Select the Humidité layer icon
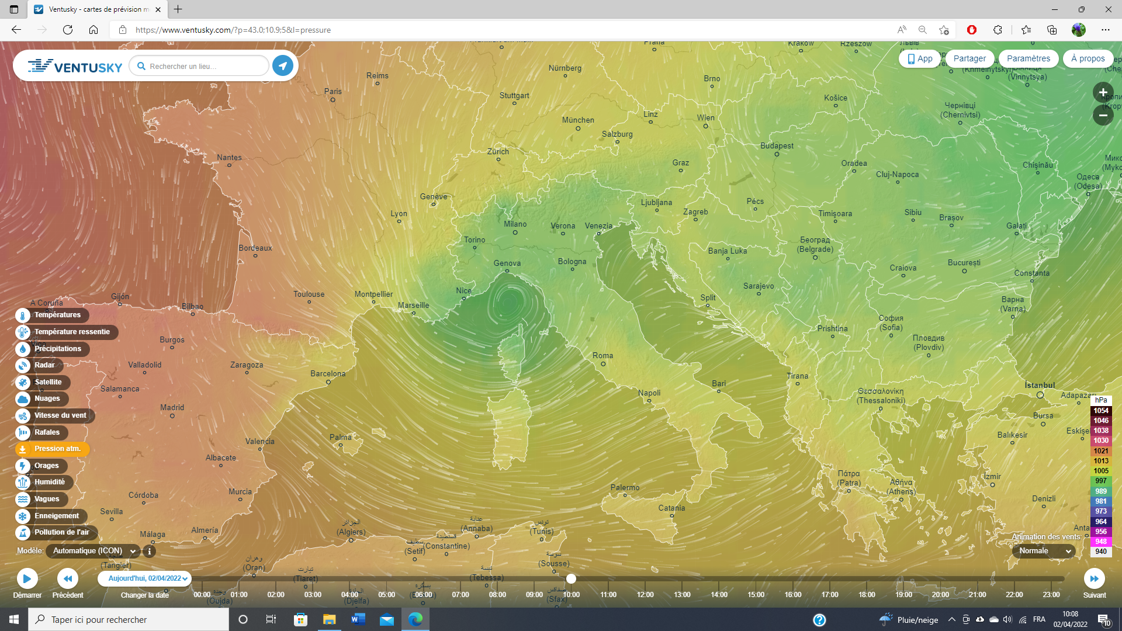Image resolution: width=1122 pixels, height=631 pixels. (22, 483)
